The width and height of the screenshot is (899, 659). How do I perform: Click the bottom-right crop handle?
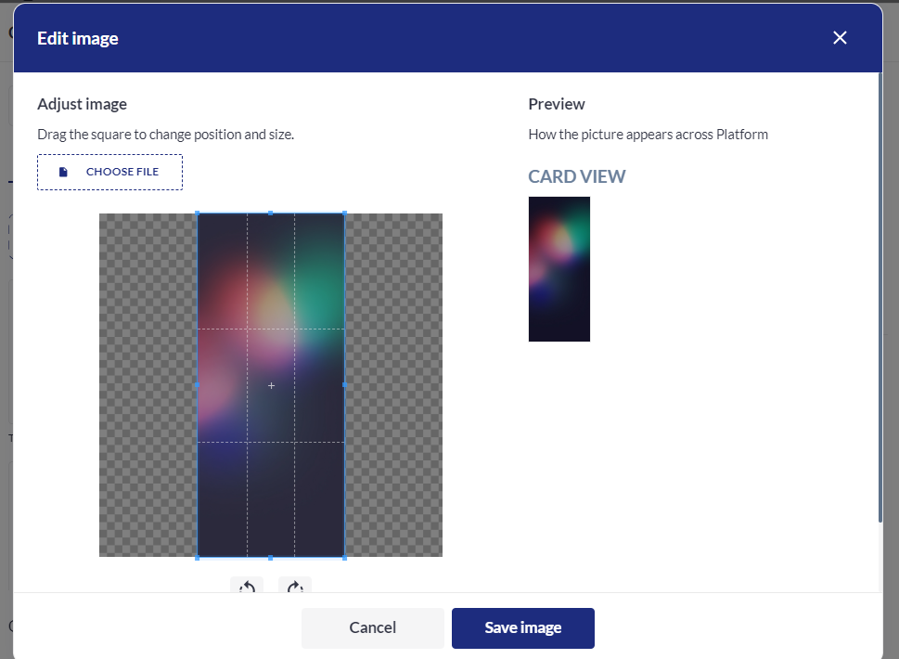[x=344, y=557]
